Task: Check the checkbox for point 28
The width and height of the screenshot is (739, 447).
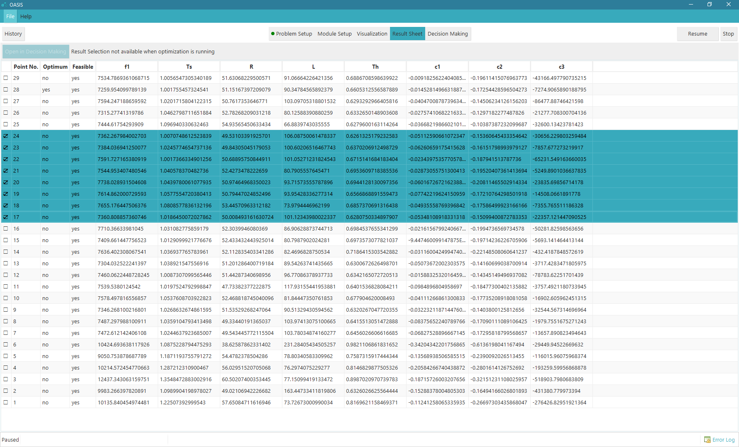Action: (6, 89)
